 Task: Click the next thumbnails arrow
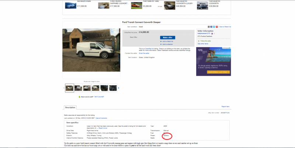[x=118, y=88]
